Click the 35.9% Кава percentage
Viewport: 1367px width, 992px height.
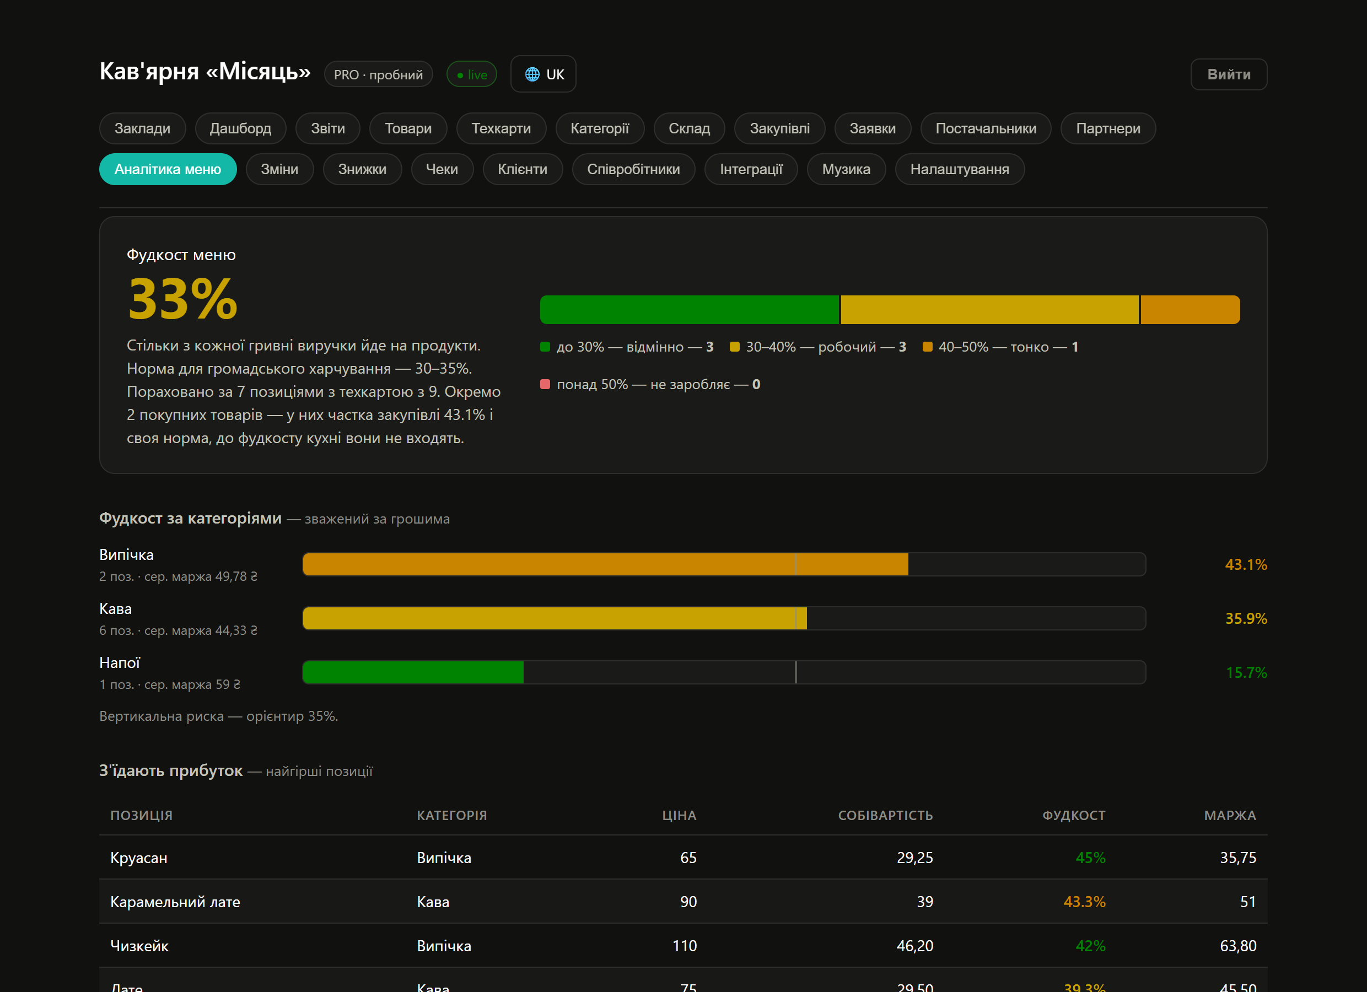point(1246,618)
